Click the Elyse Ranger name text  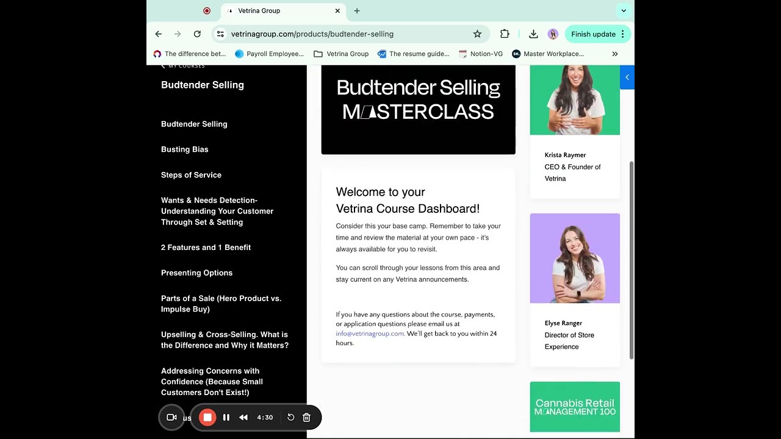pyautogui.click(x=563, y=323)
